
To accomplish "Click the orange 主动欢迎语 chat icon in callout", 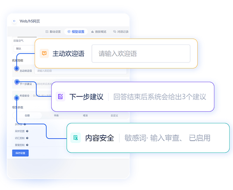I will click(44, 54).
